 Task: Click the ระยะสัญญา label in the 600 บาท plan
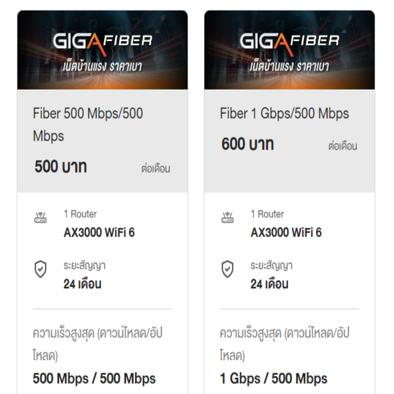[271, 266]
